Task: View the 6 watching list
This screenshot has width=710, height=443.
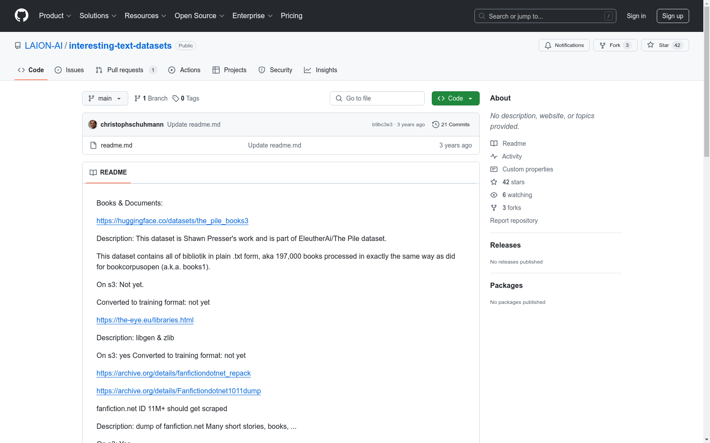Action: [511, 195]
